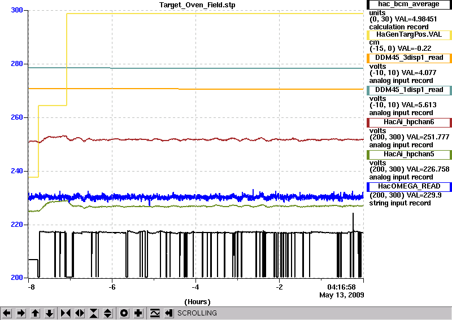Click the -6 x-axis label
The width and height of the screenshot is (452, 320).
pos(112,287)
